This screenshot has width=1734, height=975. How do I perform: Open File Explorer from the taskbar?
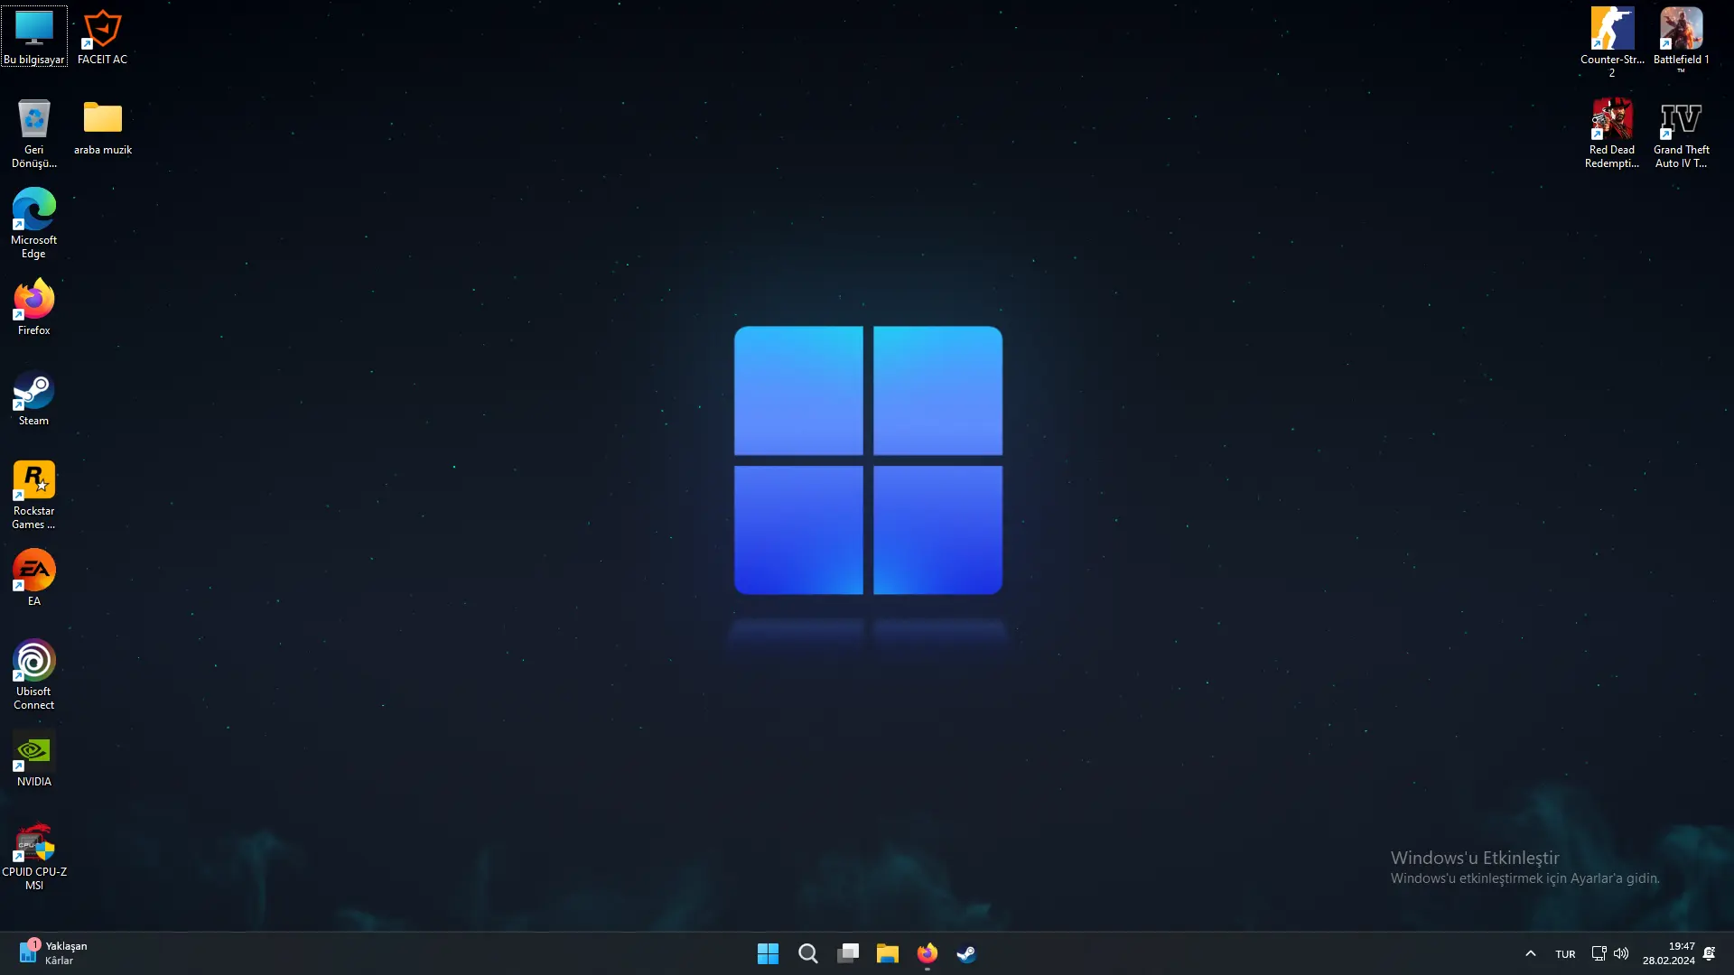[x=888, y=953]
